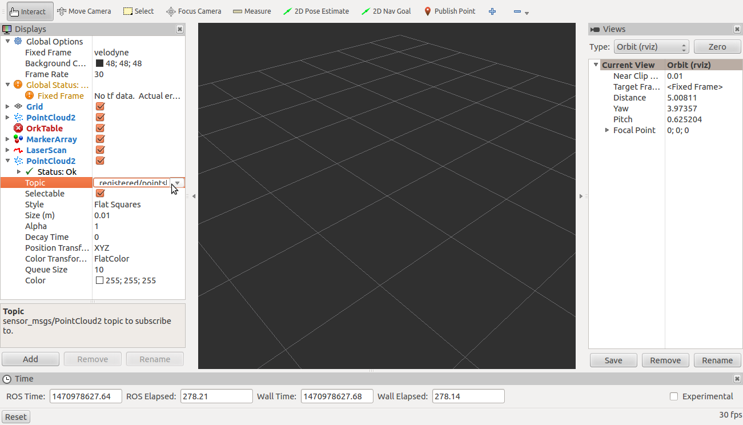The height and width of the screenshot is (425, 743).
Task: Select the Style Flat Squares value
Action: [117, 205]
